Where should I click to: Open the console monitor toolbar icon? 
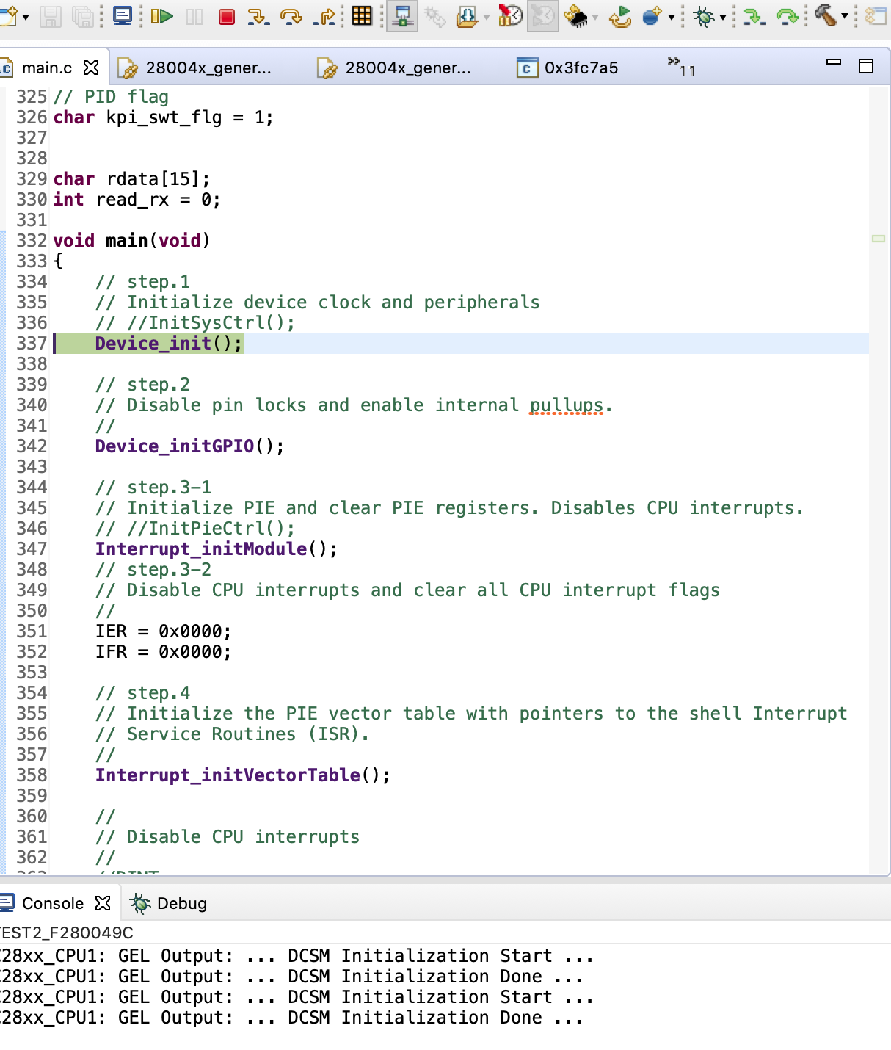pos(123,15)
